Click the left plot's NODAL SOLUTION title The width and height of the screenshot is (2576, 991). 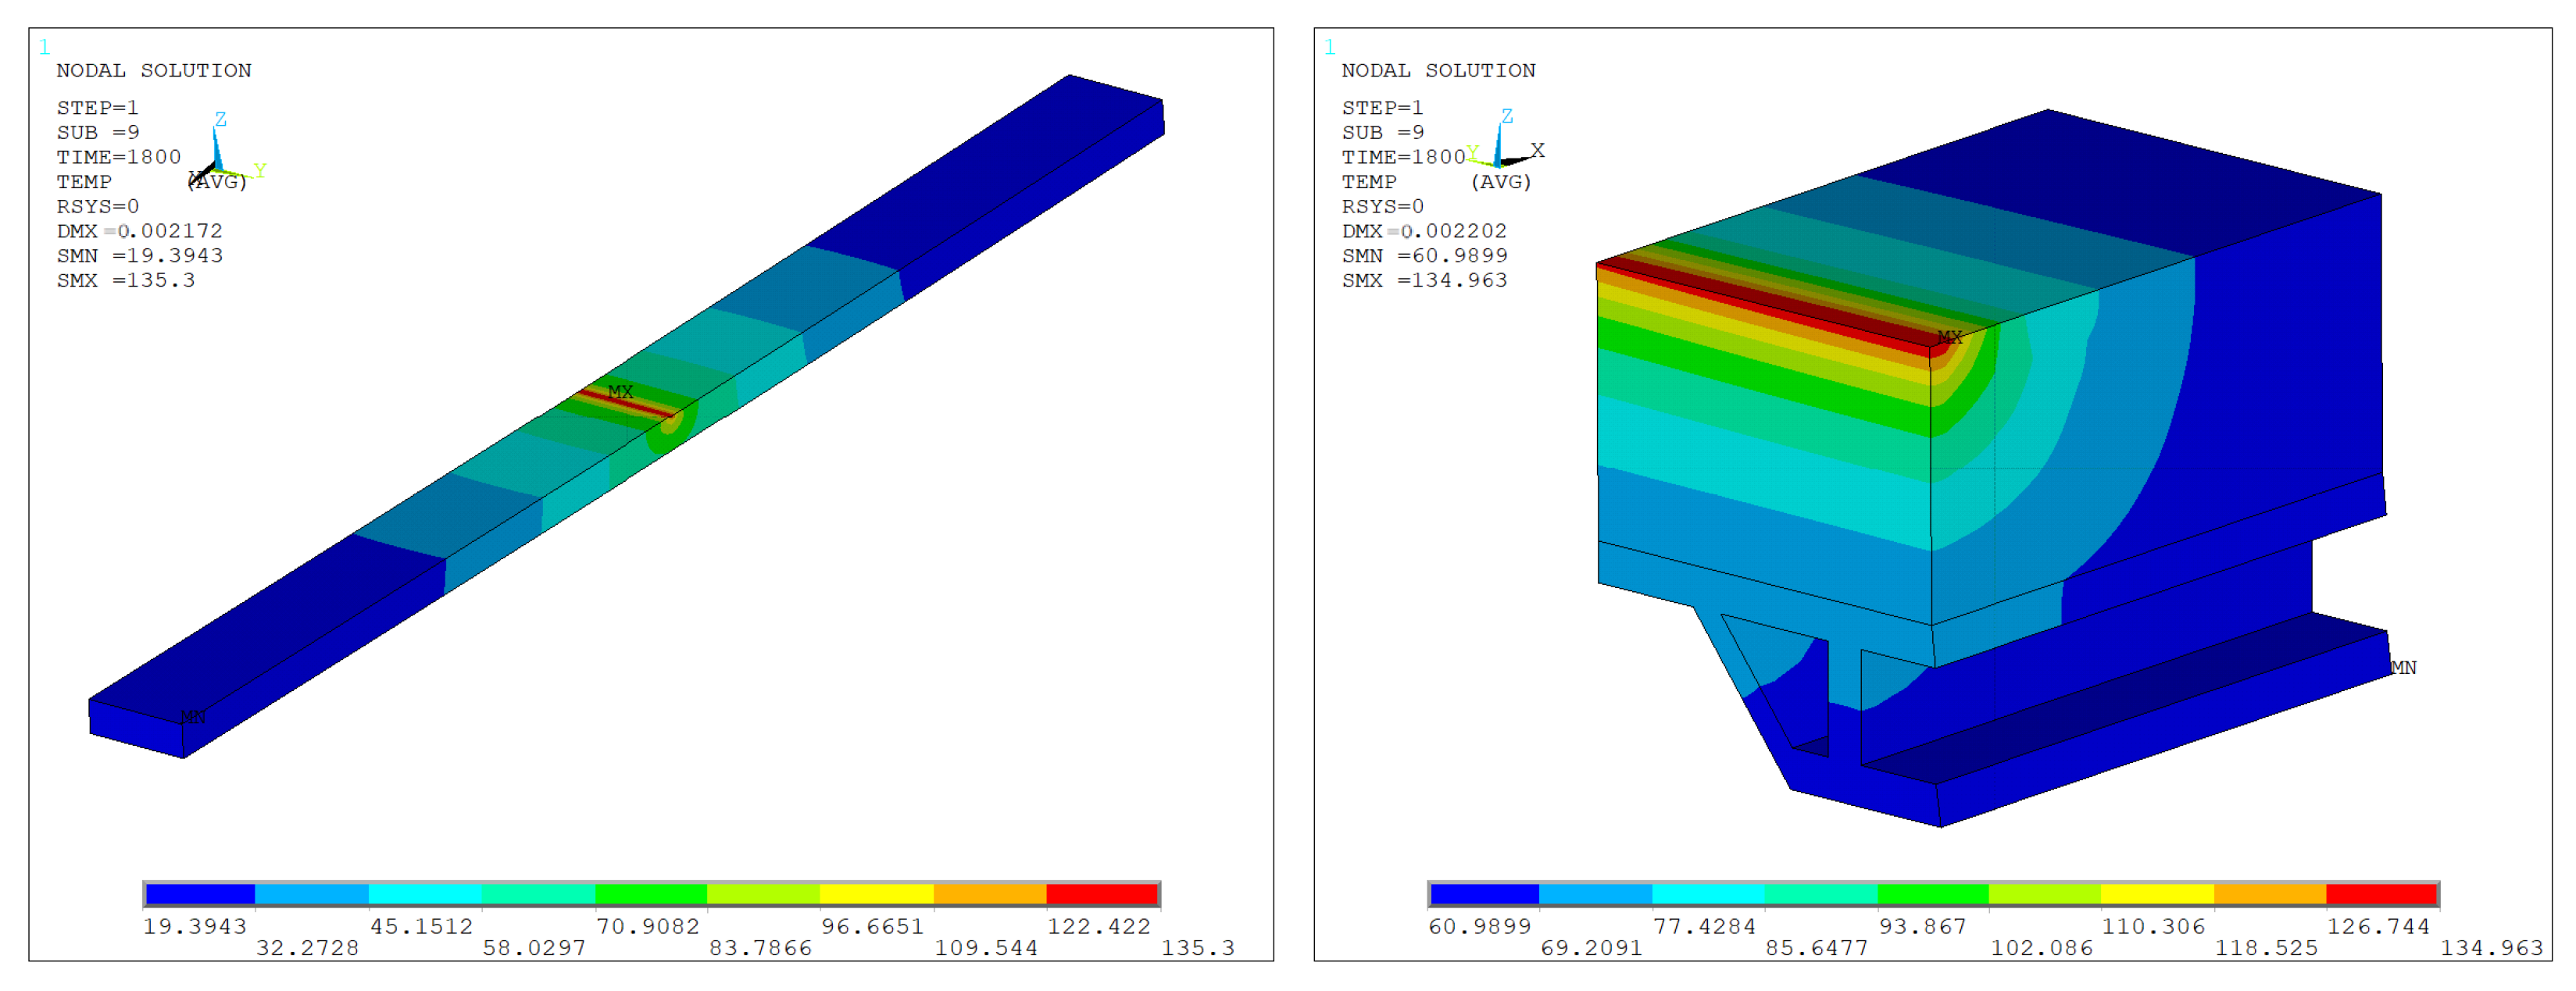click(x=153, y=71)
